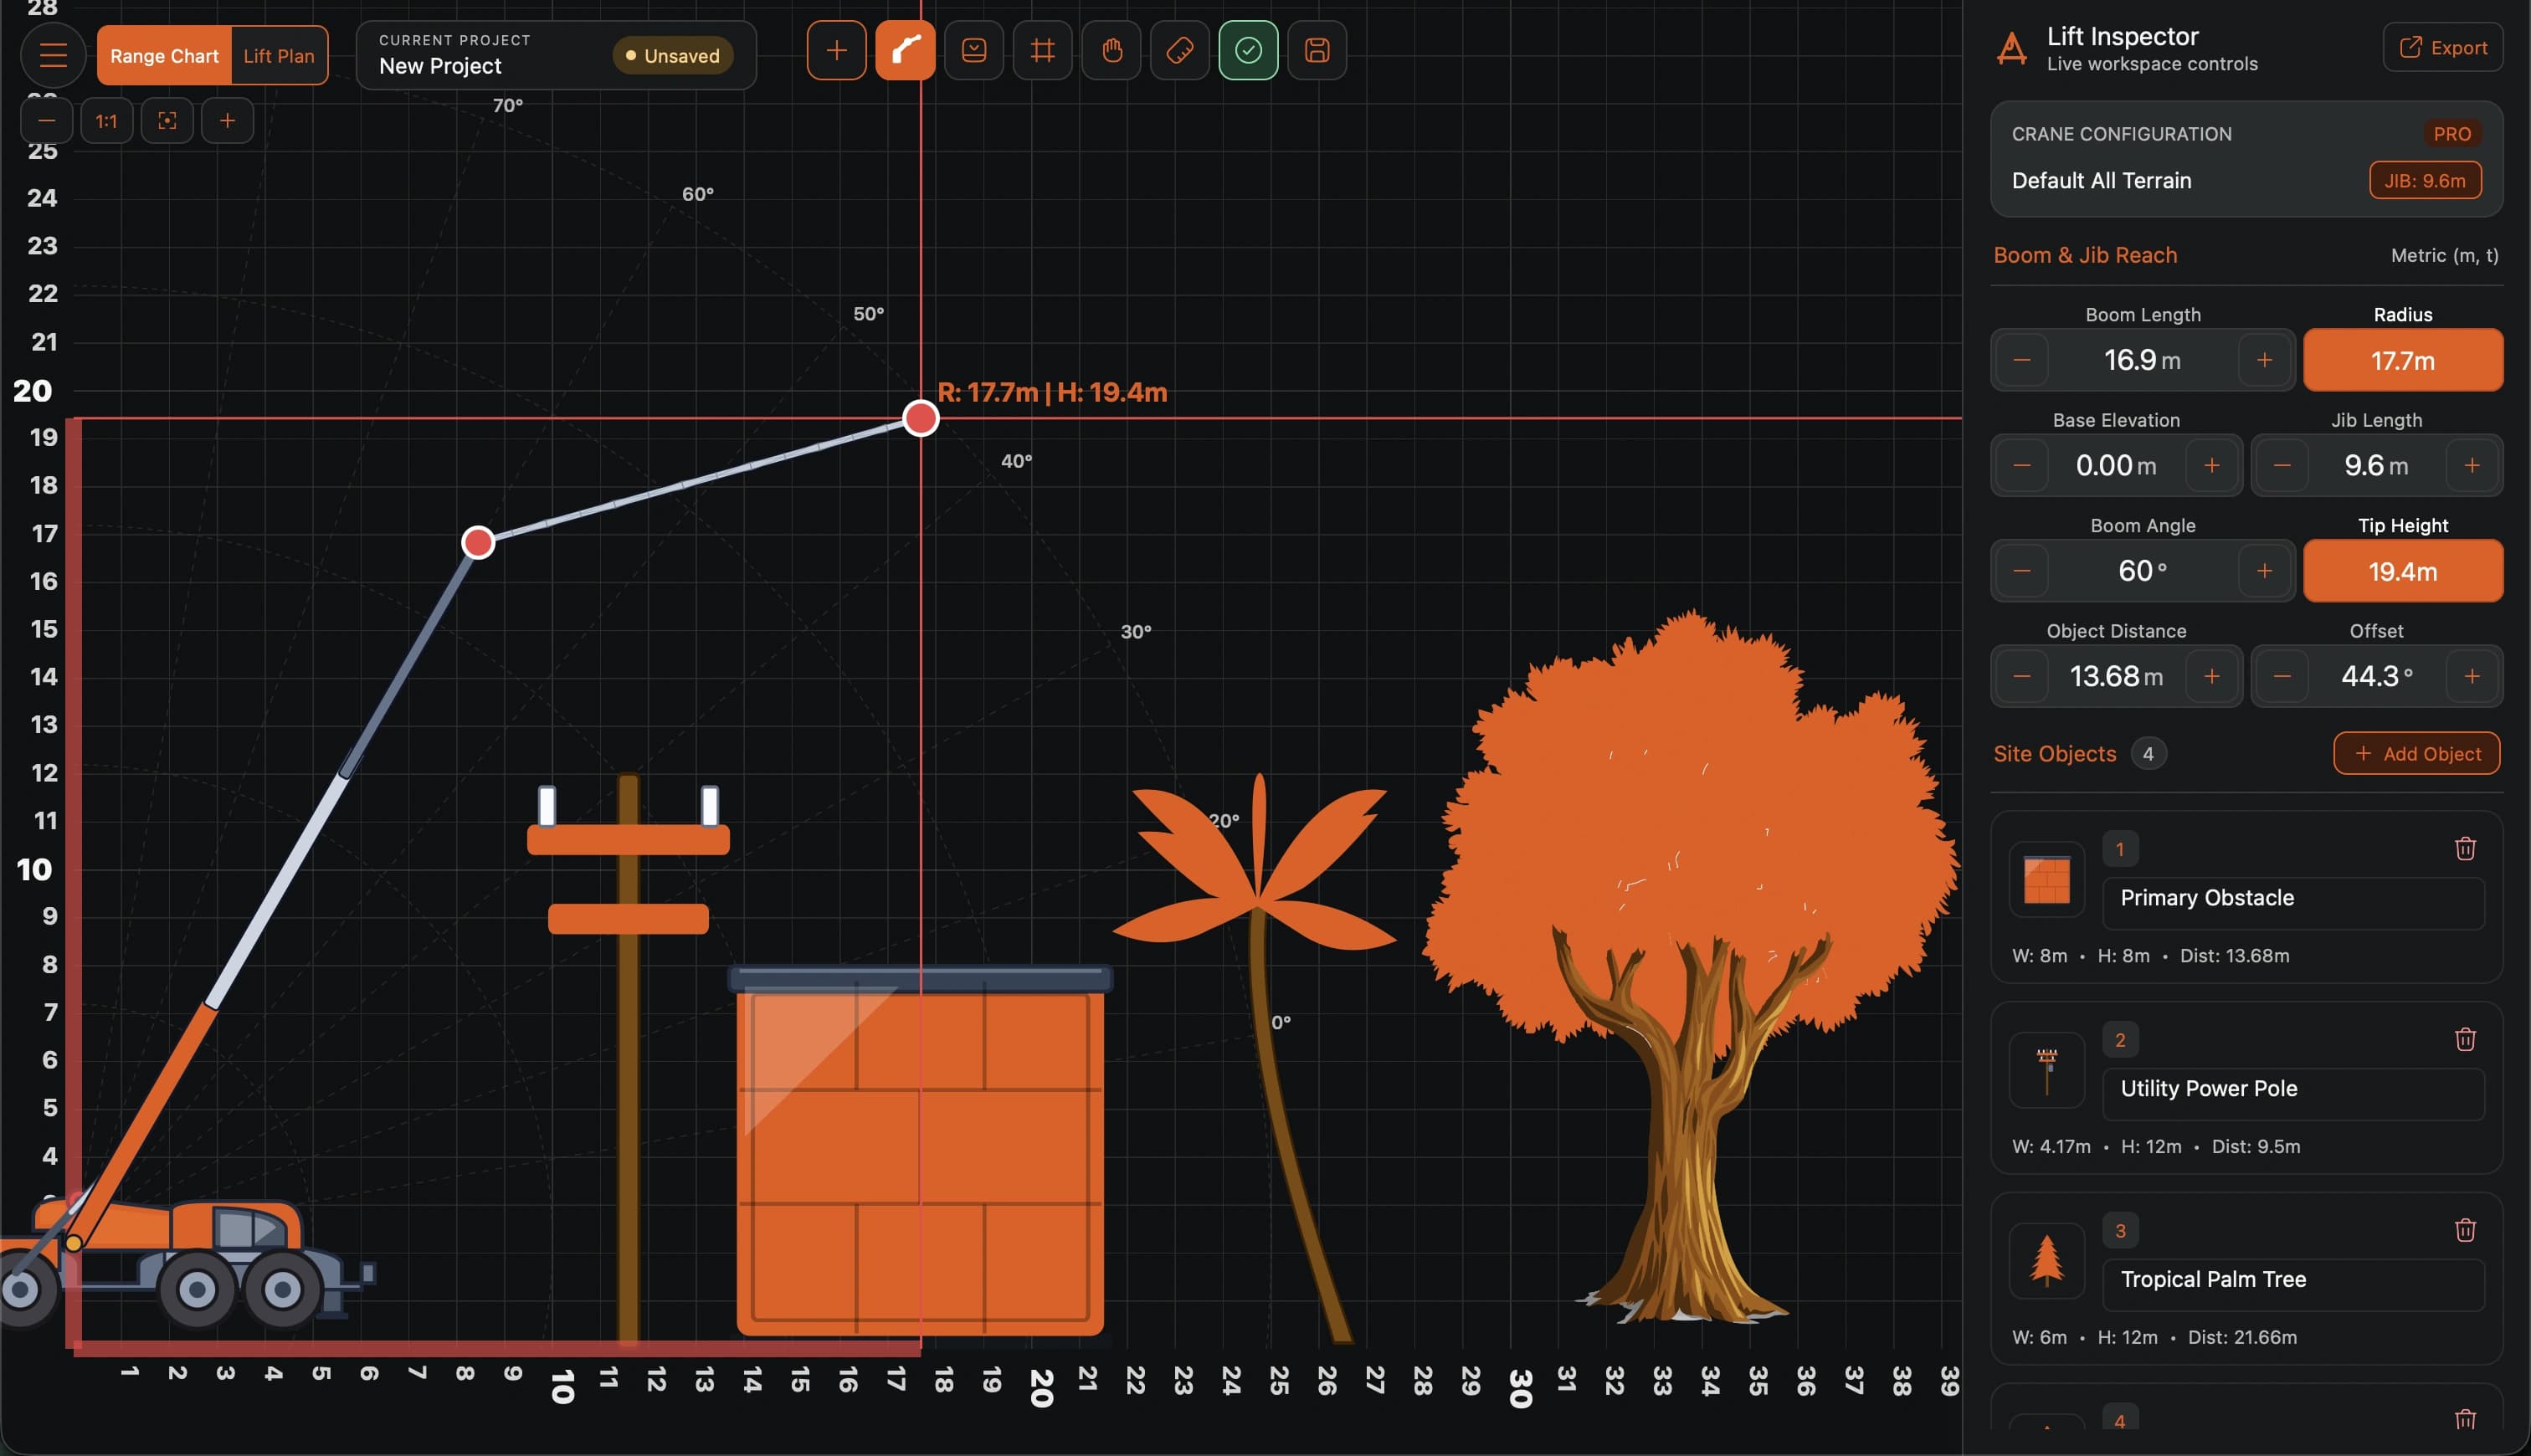The height and width of the screenshot is (1456, 2531).
Task: Decrease Object Distance with minus stepper
Action: (2021, 677)
